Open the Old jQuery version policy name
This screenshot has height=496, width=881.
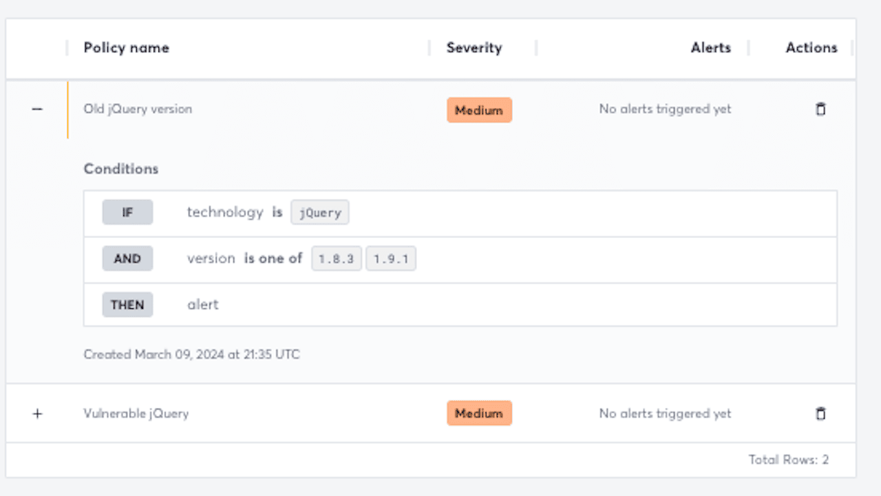click(x=137, y=109)
